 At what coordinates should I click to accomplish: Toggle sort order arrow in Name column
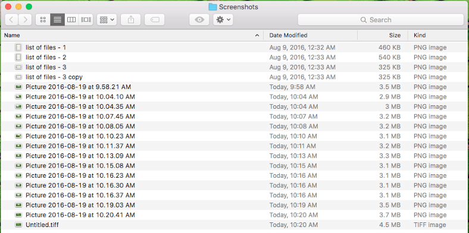pyautogui.click(x=257, y=36)
